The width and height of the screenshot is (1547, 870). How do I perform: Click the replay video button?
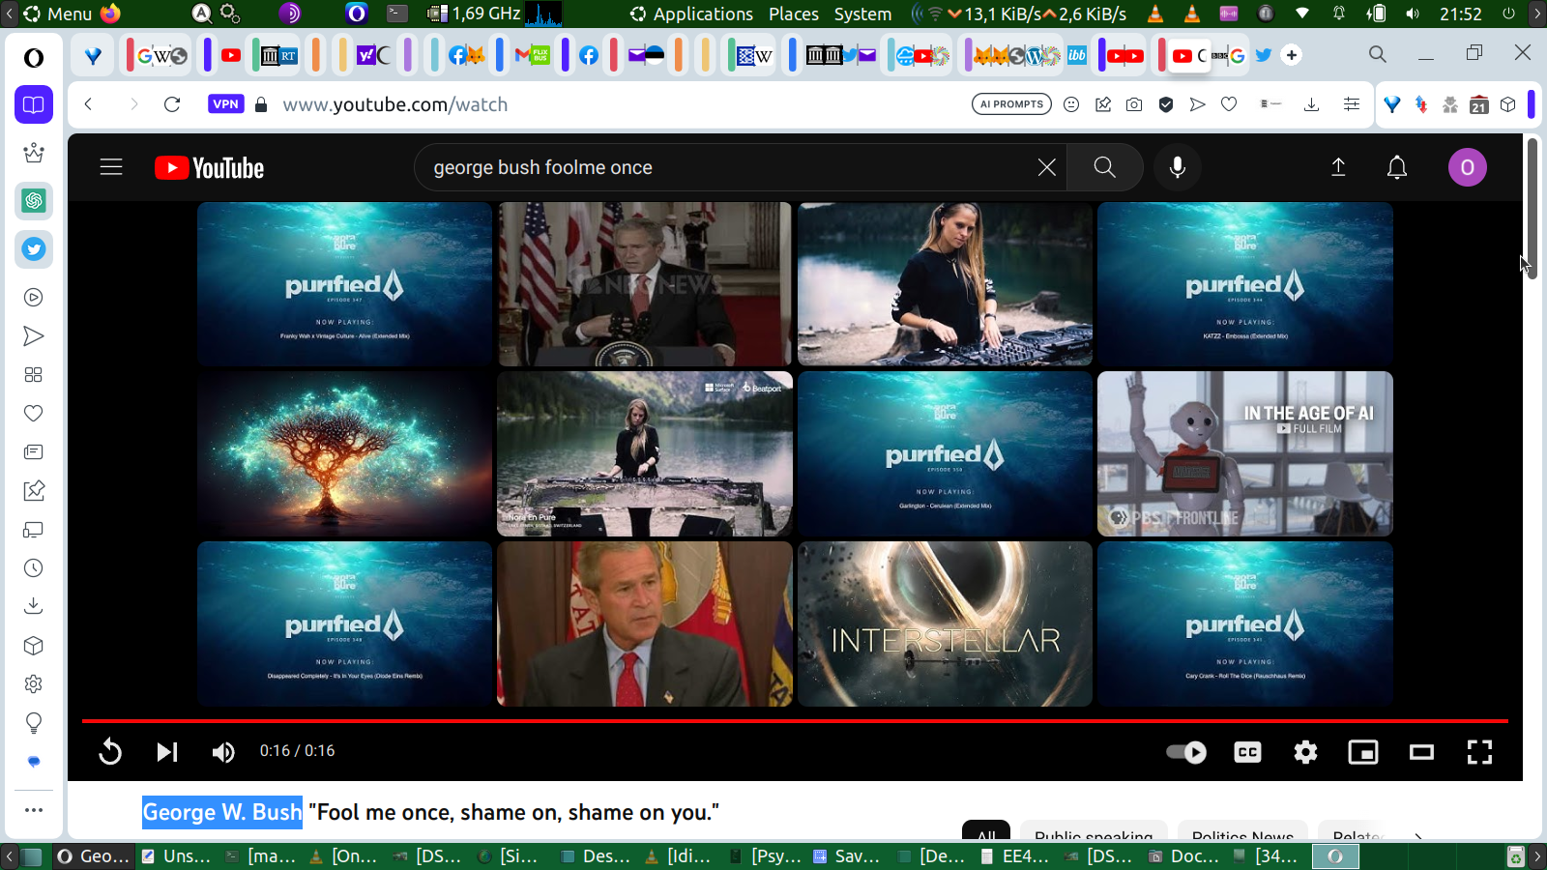click(110, 751)
